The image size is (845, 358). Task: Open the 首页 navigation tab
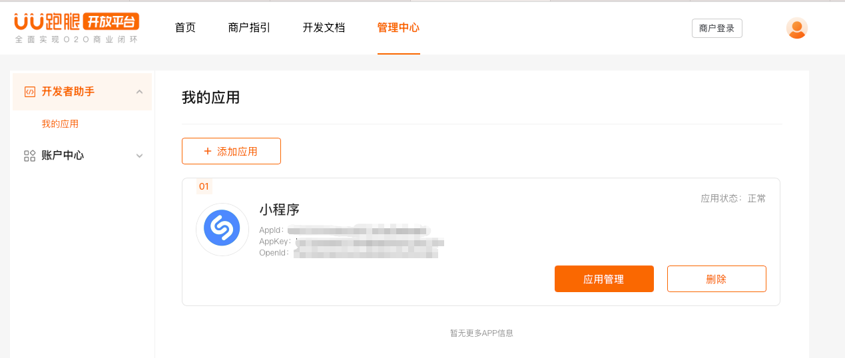click(x=185, y=28)
